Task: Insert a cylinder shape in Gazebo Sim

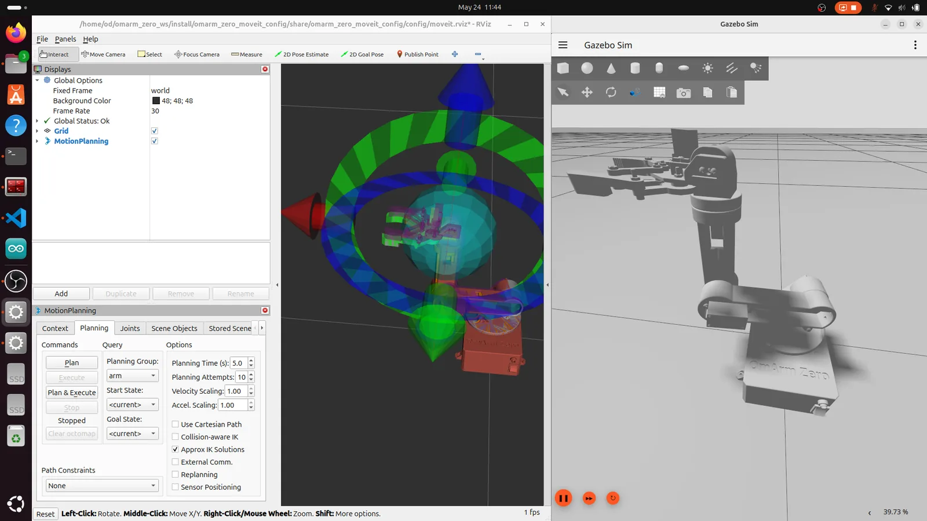Action: [635, 68]
